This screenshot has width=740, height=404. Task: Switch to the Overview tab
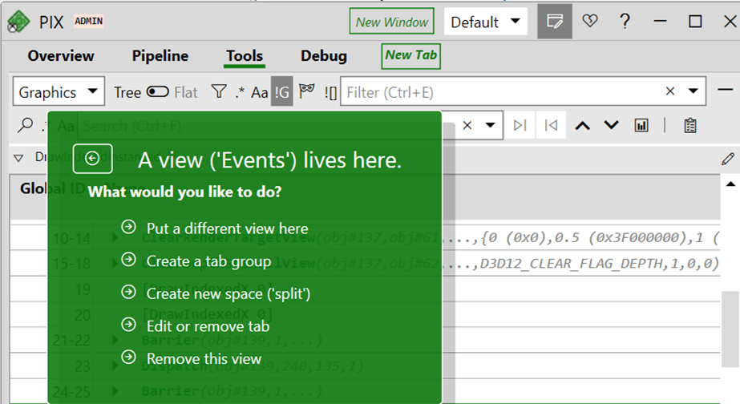[61, 55]
